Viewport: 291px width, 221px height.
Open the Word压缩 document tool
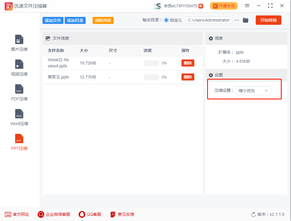click(x=19, y=114)
